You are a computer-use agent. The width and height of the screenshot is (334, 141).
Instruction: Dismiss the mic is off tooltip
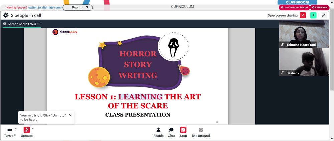pyautogui.click(x=70, y=115)
